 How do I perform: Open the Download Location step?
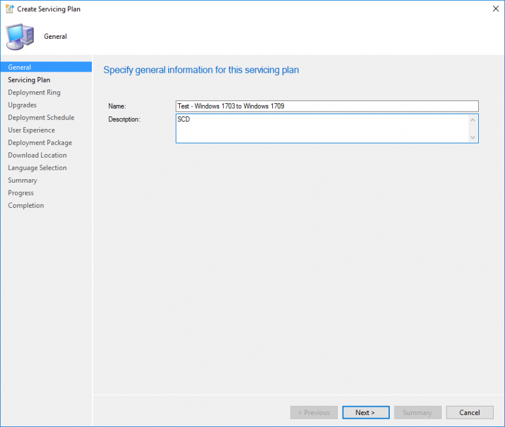36,155
